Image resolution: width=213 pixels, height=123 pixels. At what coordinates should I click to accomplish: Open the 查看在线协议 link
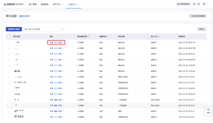(x=24, y=16)
